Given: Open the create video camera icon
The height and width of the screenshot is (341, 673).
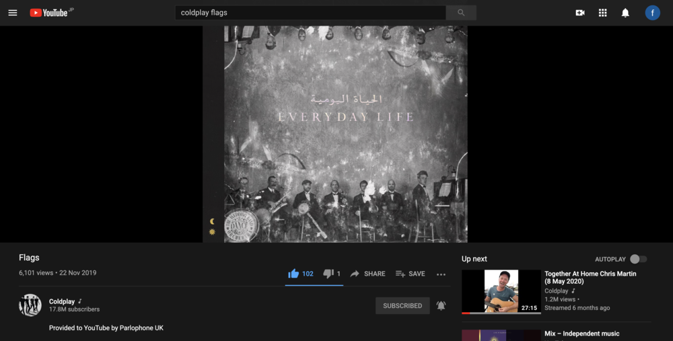Looking at the screenshot, I should pos(580,13).
